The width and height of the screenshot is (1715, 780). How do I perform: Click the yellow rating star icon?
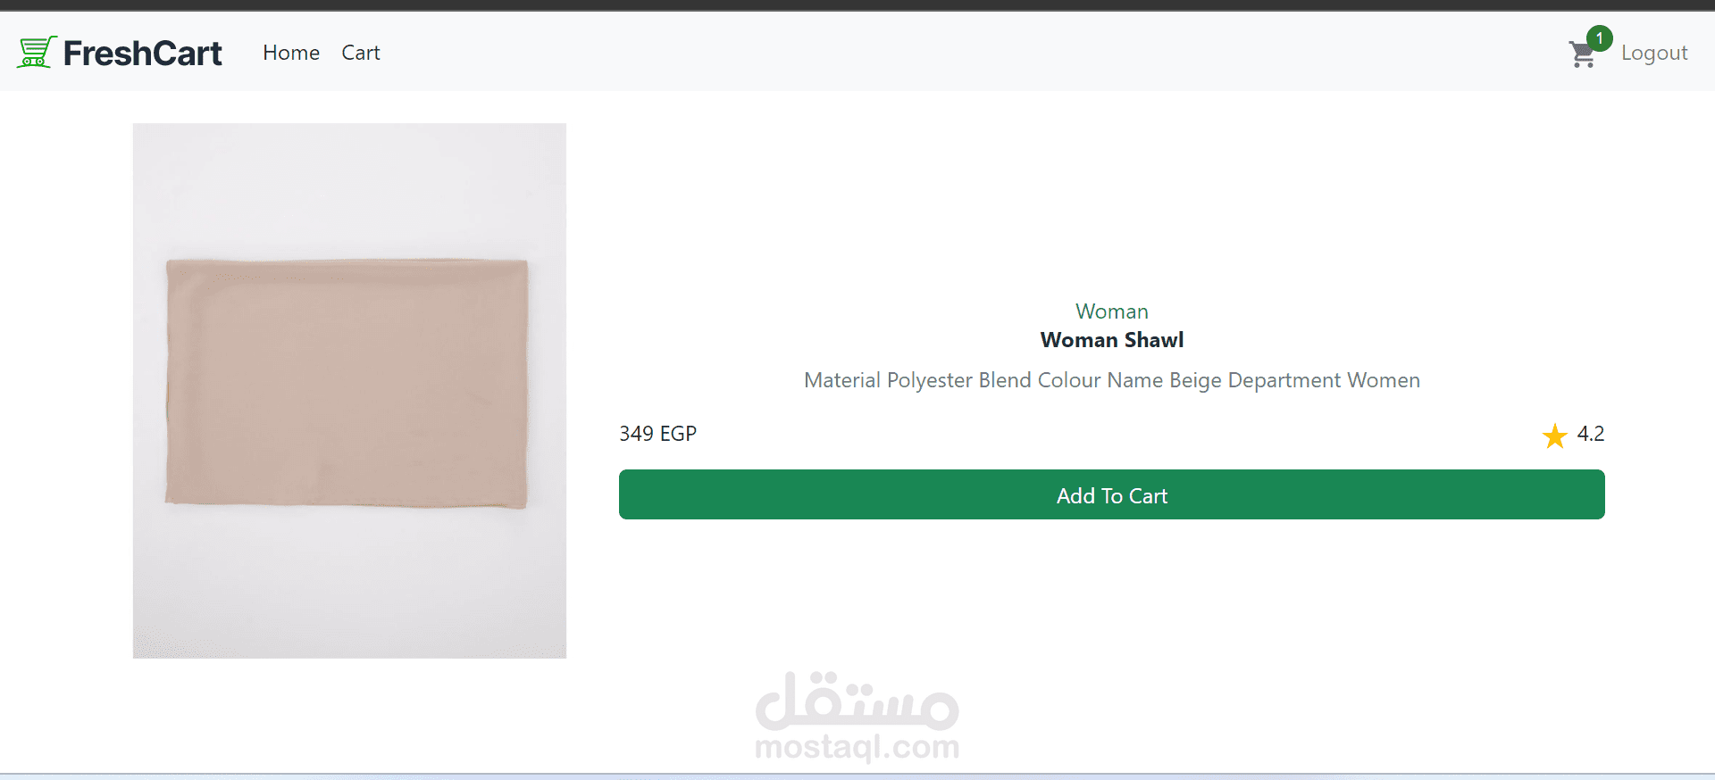click(1554, 436)
